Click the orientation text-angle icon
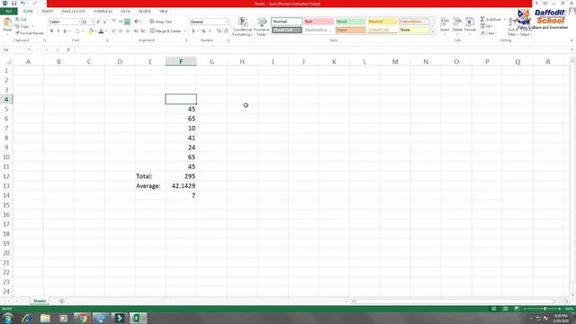 coord(137,22)
